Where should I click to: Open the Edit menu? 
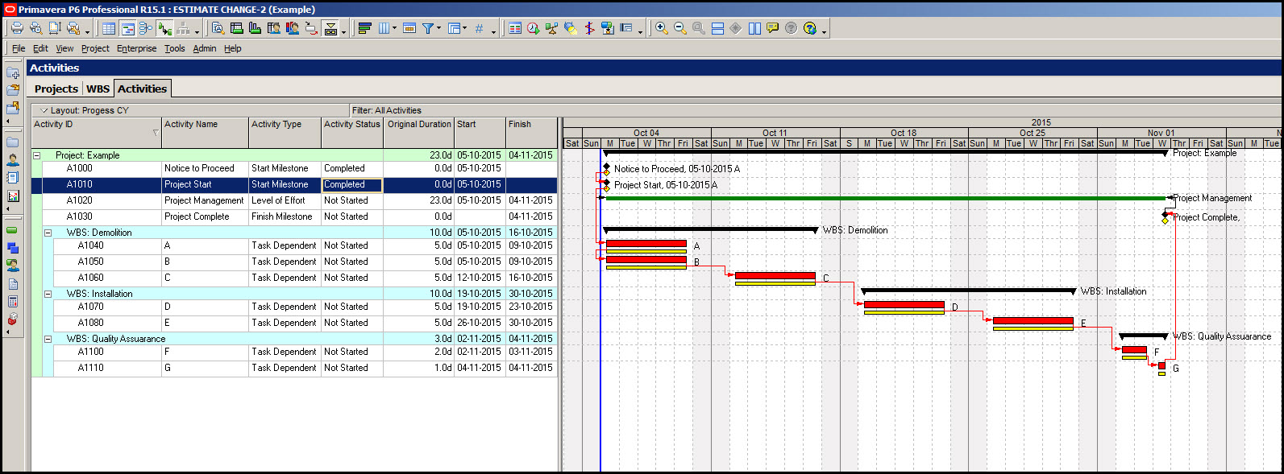click(x=40, y=48)
